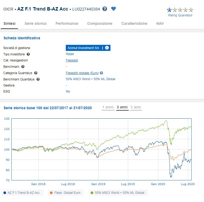Viewport: 204px width, 202px height.
Task: Toggle Fless. Global Euro series legend
Action: tap(65, 193)
